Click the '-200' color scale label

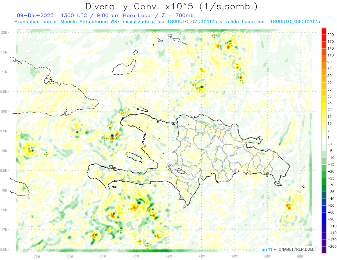(x=332, y=247)
